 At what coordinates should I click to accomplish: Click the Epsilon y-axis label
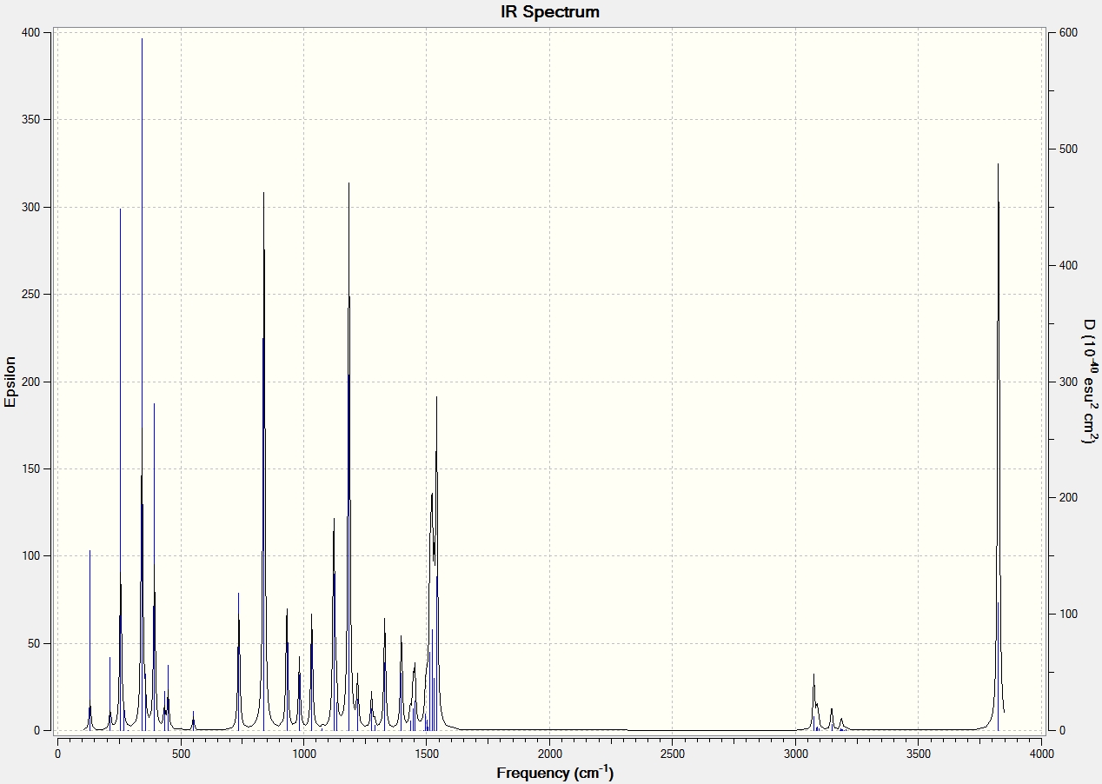point(10,382)
